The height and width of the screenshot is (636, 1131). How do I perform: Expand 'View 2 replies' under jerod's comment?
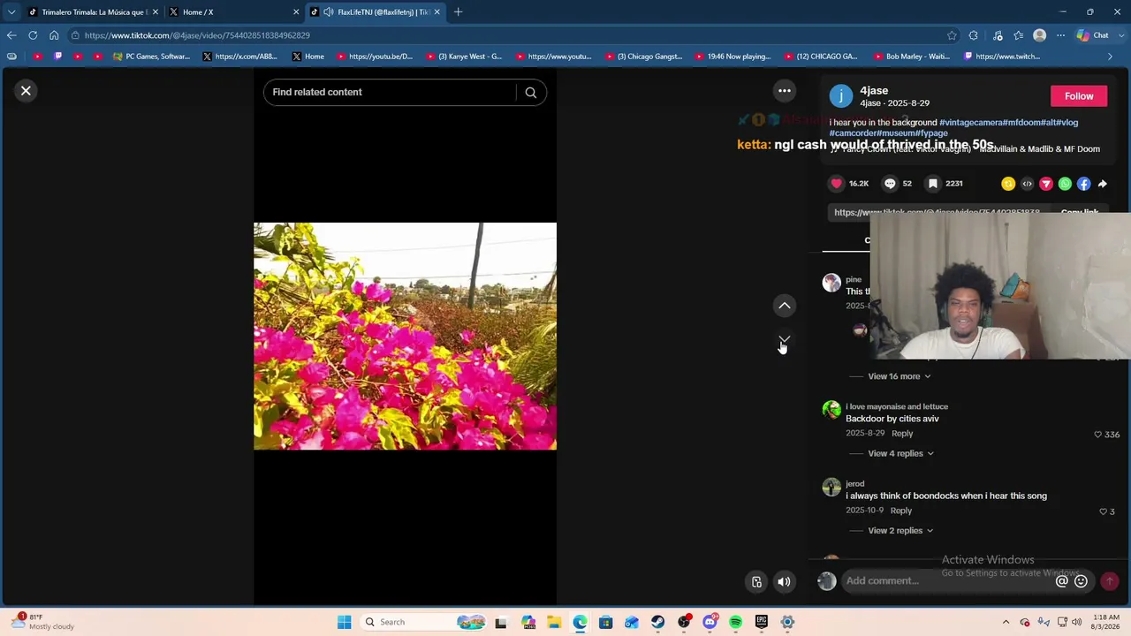click(900, 530)
